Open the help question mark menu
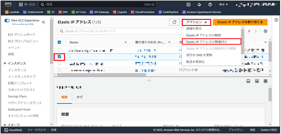The width and height of the screenshot is (281, 134). coord(210,5)
